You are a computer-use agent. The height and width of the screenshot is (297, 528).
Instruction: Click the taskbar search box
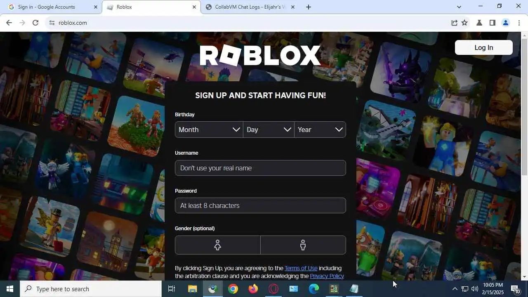[x=91, y=289]
